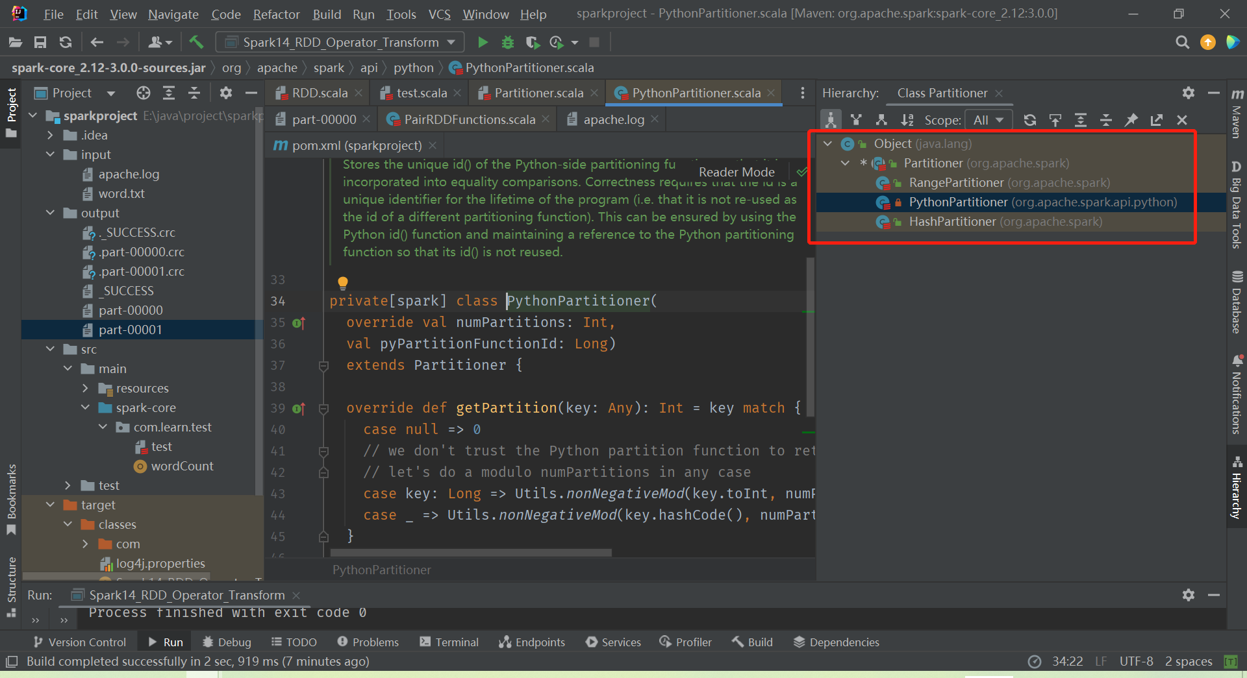
Task: Open Project panel options gear
Action: pyautogui.click(x=225, y=93)
